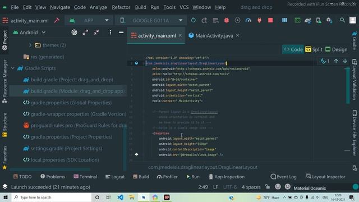Open the Event Log

tap(283, 177)
